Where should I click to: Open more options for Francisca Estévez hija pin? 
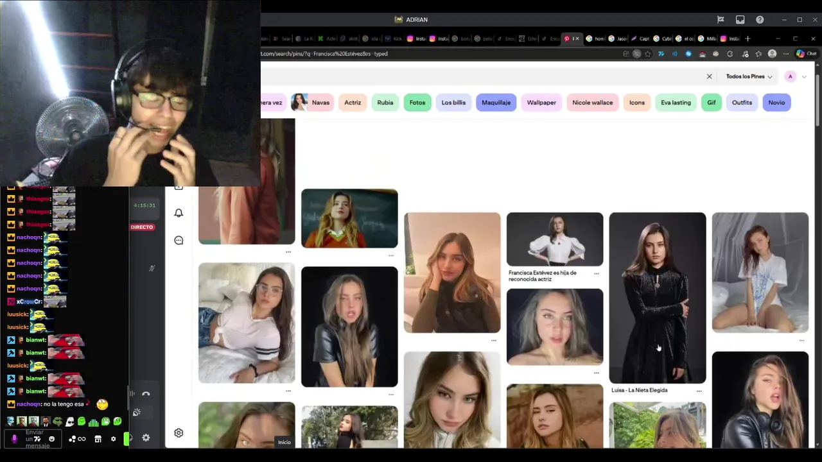pos(596,274)
